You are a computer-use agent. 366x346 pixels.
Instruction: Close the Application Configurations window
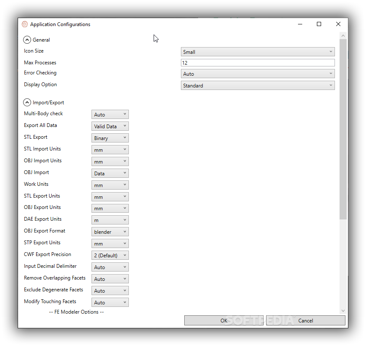(338, 24)
